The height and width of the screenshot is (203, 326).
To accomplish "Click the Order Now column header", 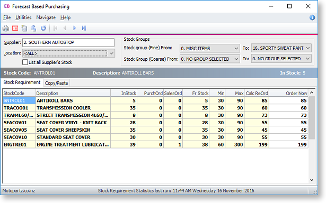I will coord(288,94).
